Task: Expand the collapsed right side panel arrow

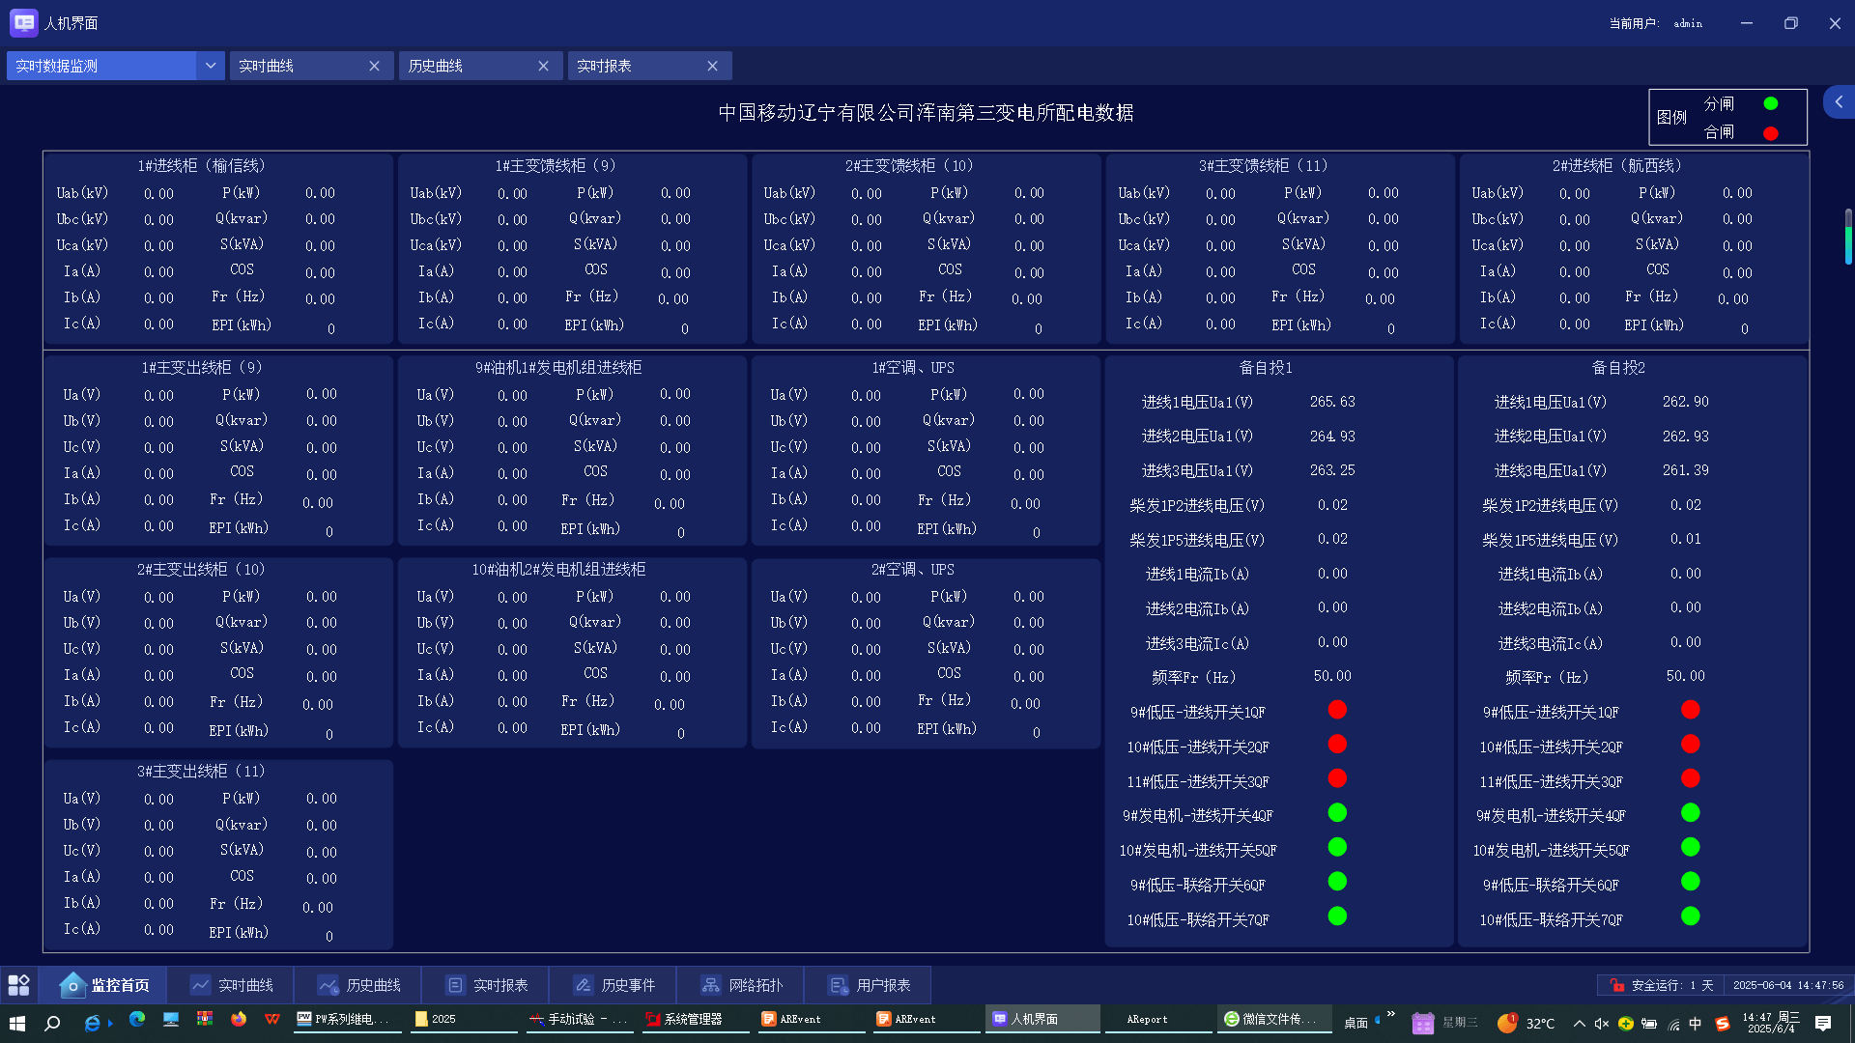Action: pos(1839,101)
